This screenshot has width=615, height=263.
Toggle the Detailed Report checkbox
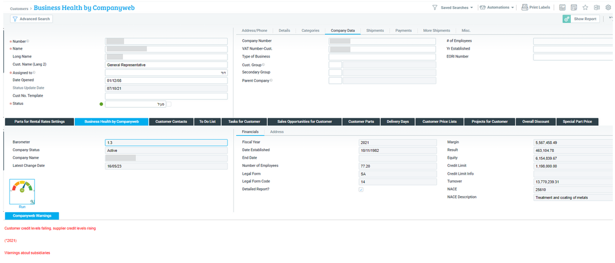pos(361,190)
